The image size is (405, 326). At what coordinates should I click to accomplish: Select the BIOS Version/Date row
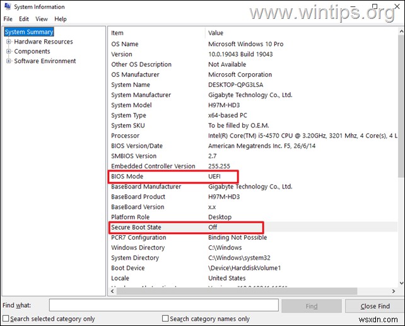(253, 146)
